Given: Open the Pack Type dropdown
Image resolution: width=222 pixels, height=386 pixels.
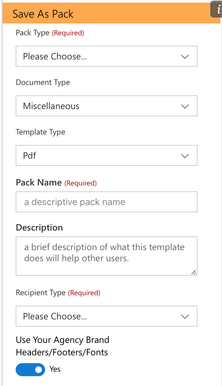Looking at the screenshot, I should point(106,56).
